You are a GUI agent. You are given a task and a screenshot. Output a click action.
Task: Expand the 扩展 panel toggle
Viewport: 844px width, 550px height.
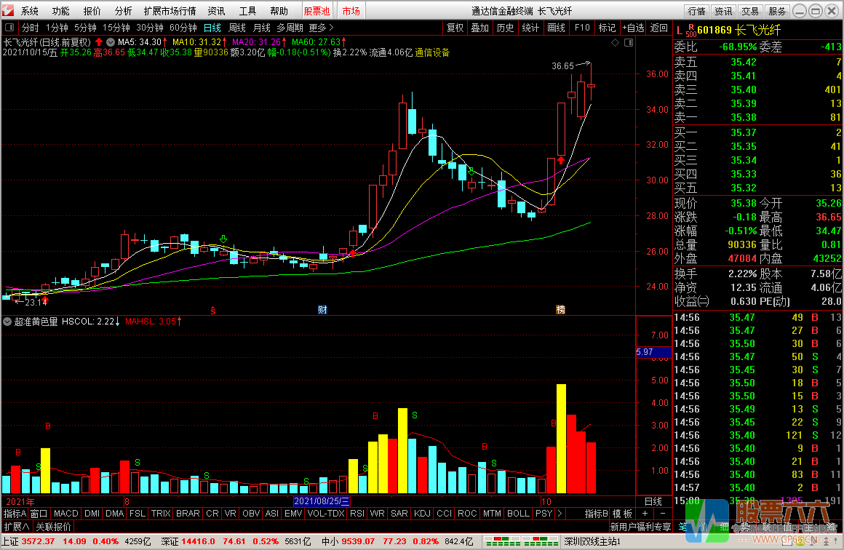(x=17, y=527)
